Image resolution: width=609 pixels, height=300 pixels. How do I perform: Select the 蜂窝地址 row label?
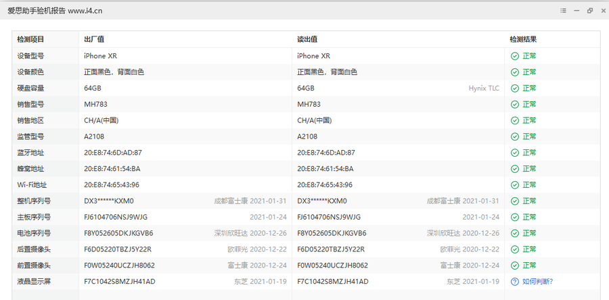click(30, 169)
